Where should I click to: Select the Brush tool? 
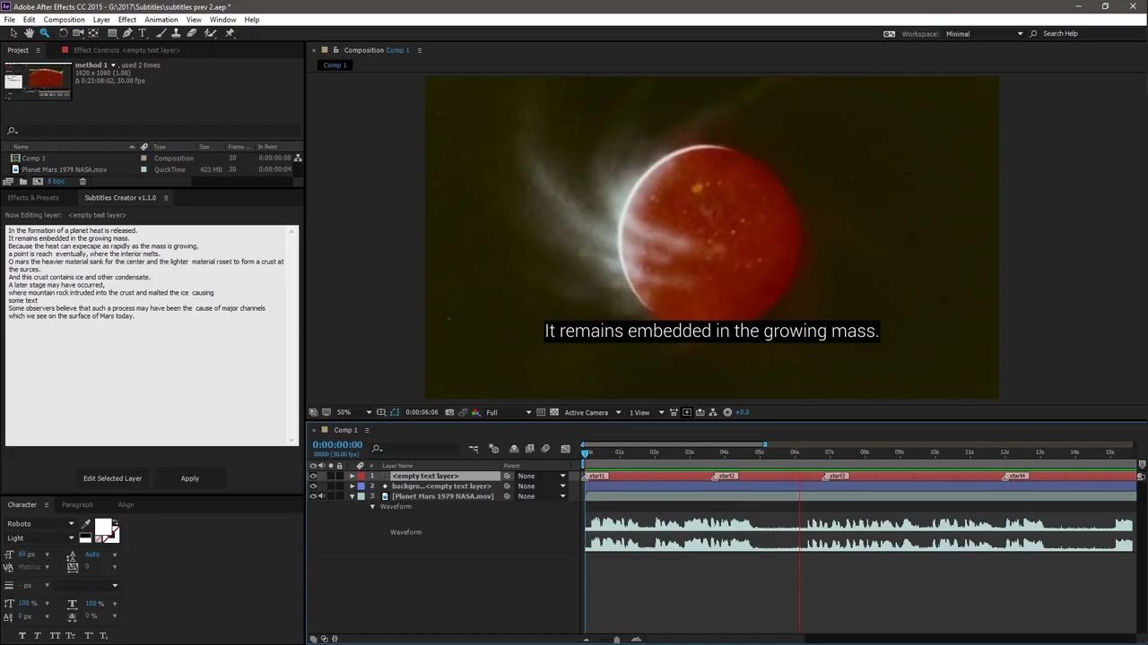click(x=162, y=33)
